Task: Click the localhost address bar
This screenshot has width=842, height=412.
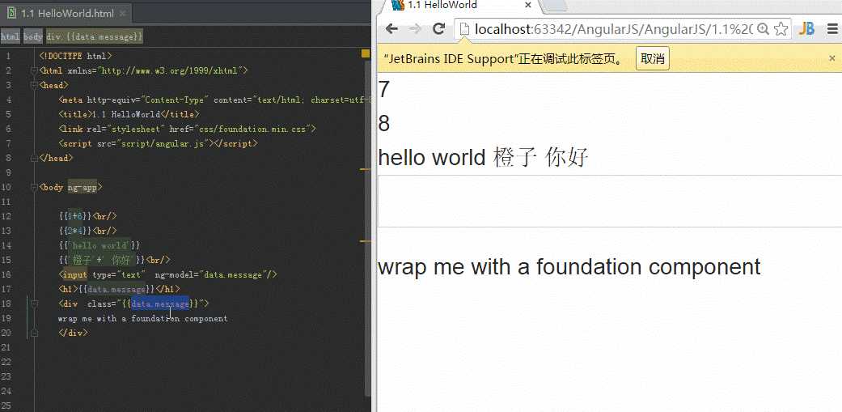Action: click(612, 29)
